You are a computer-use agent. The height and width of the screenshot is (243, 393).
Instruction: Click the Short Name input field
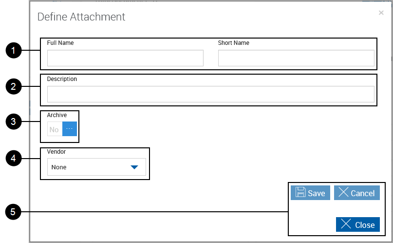click(296, 58)
